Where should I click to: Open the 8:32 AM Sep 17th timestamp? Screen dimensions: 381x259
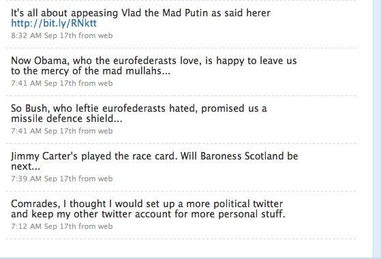click(x=44, y=35)
